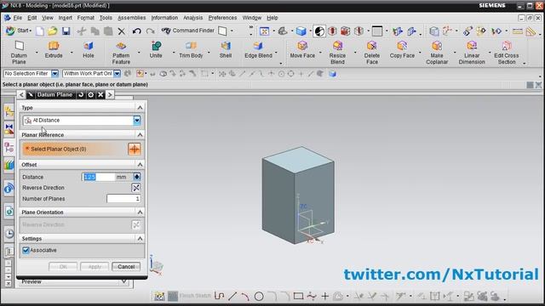
Task: Open the Assemblies menu
Action: [131, 18]
